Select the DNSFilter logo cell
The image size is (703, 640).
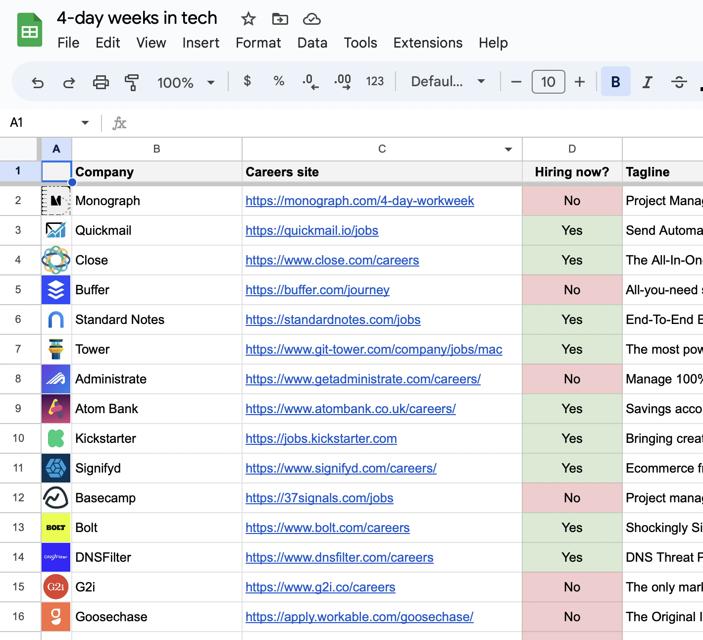(x=56, y=557)
